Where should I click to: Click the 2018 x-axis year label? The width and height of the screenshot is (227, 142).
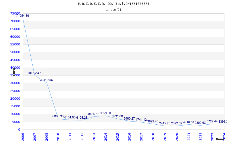(x=153, y=137)
